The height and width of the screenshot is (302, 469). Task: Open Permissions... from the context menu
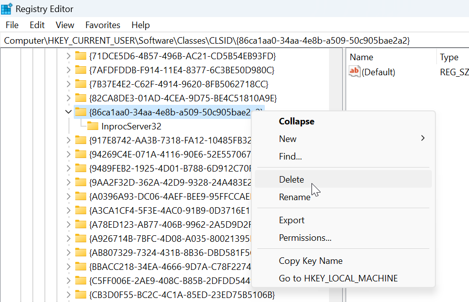click(343, 238)
